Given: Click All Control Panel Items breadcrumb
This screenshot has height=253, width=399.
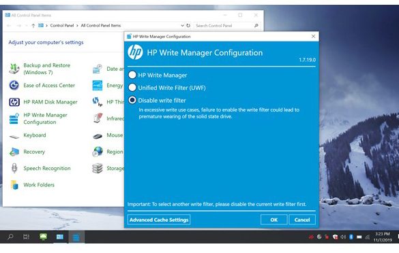Looking at the screenshot, I should (101, 25).
